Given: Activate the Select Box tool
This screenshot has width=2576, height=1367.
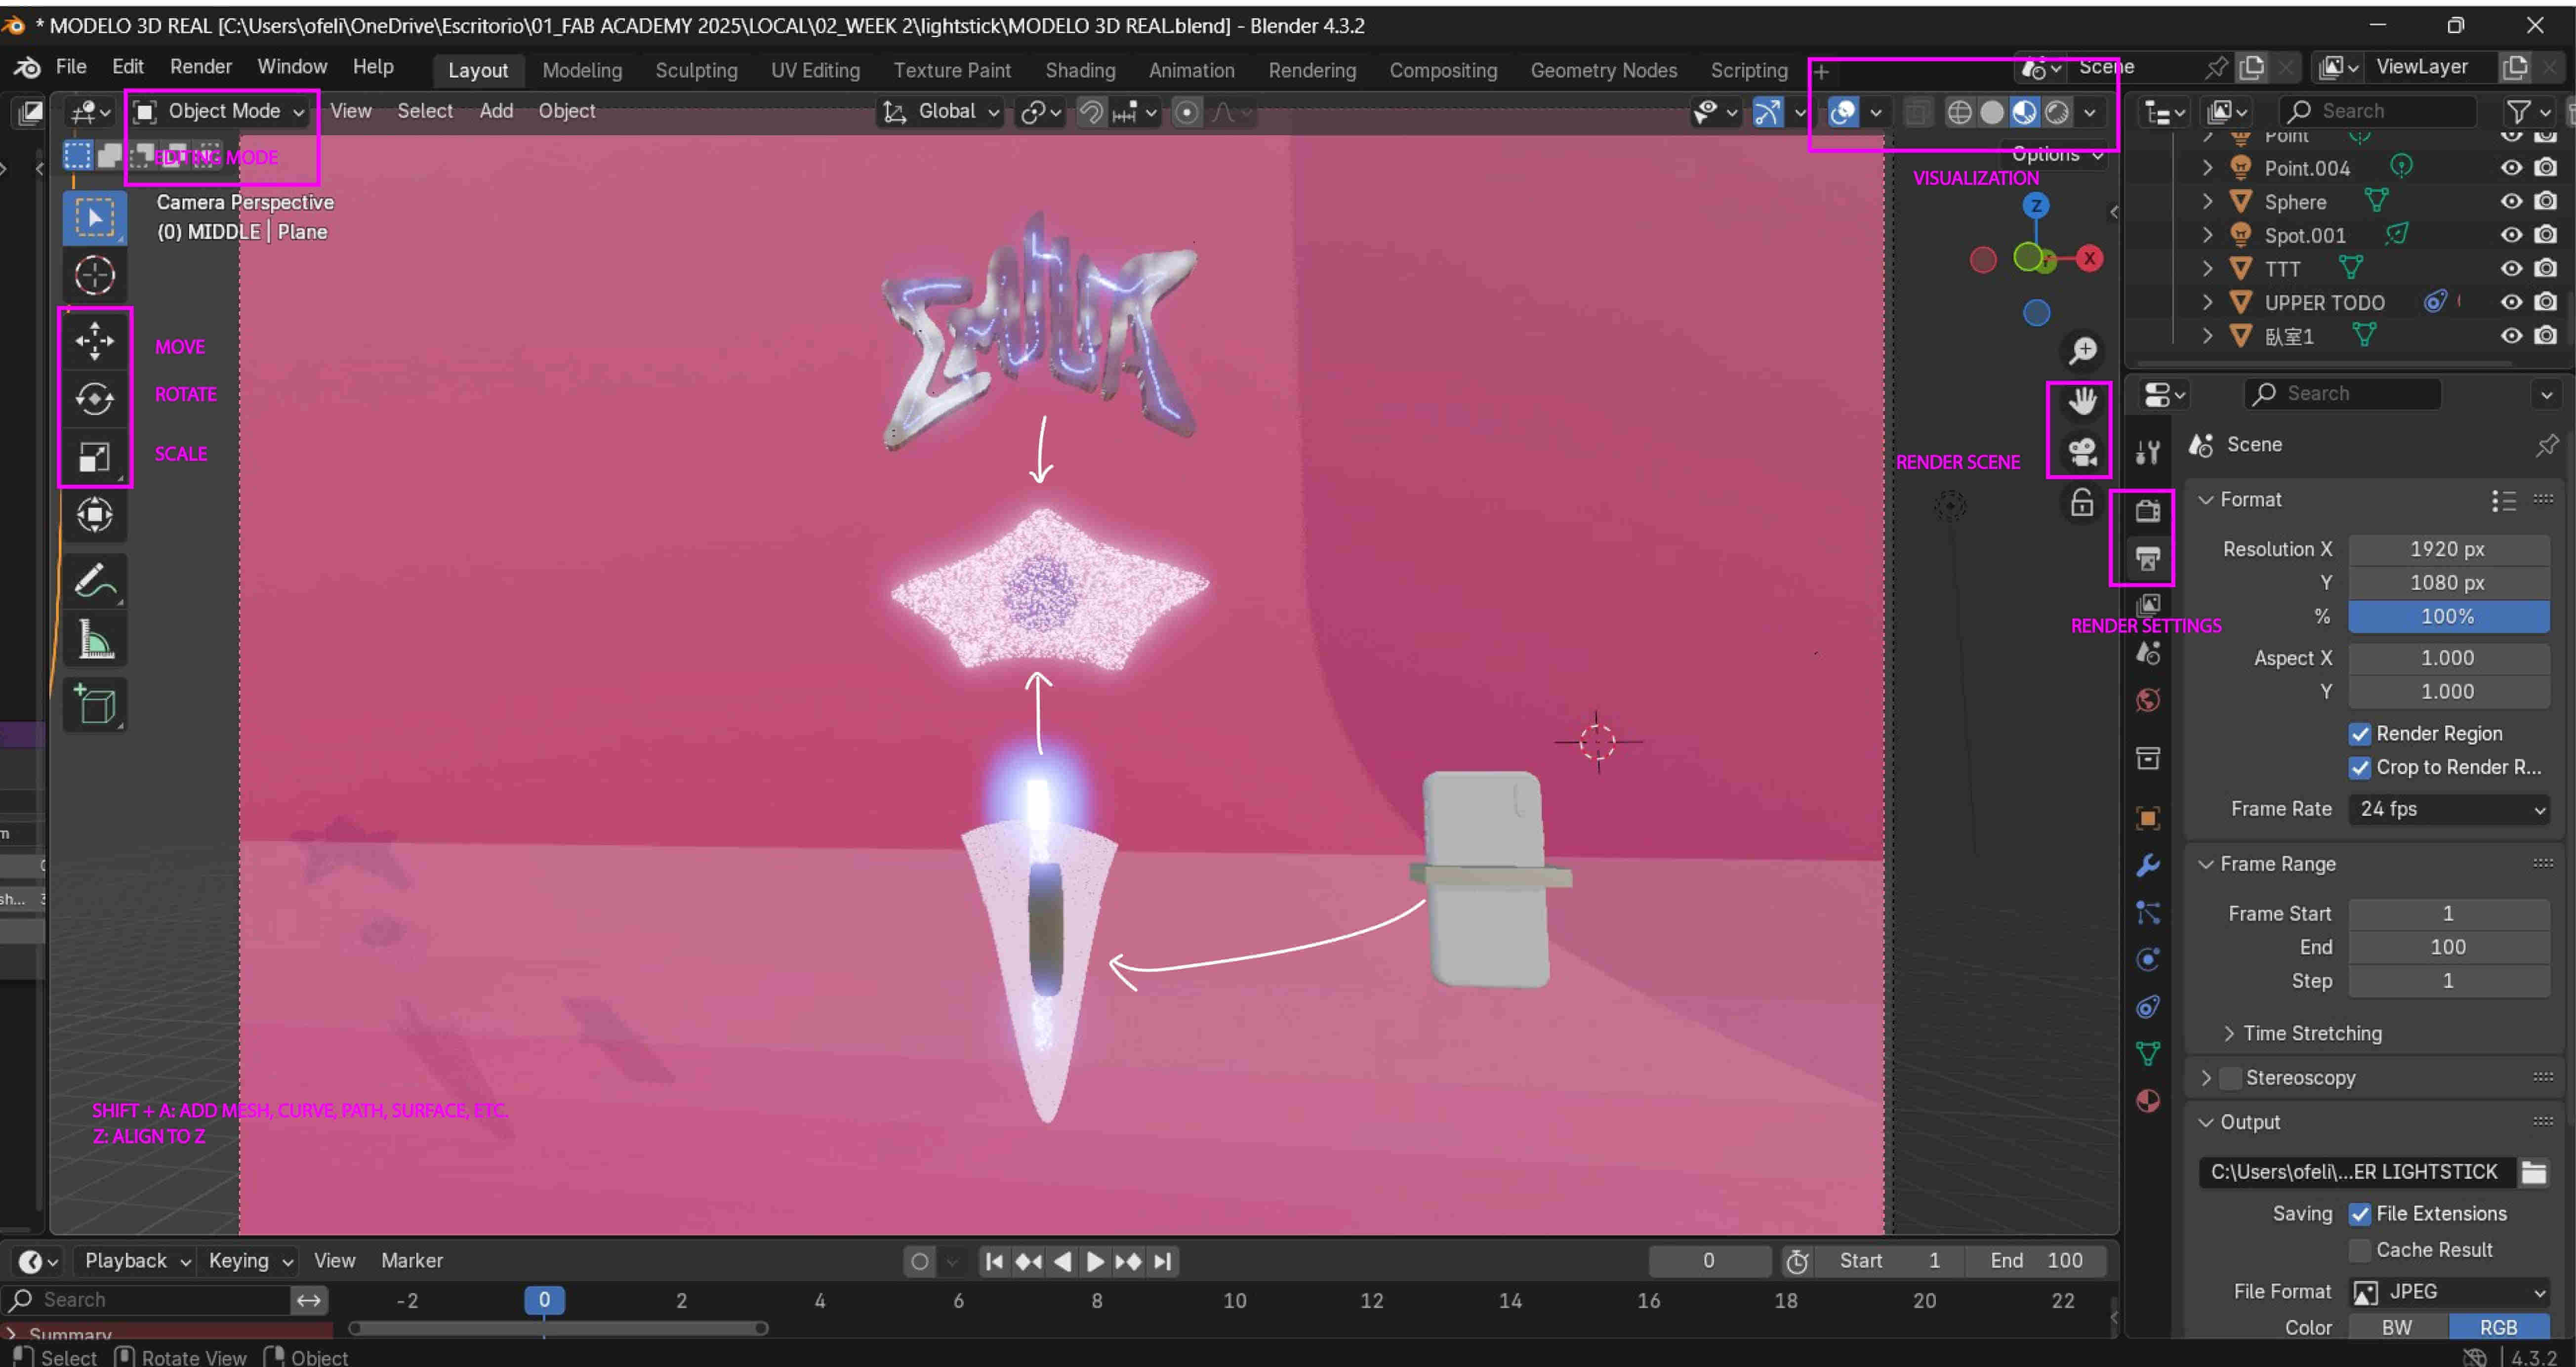Looking at the screenshot, I should click(x=95, y=217).
